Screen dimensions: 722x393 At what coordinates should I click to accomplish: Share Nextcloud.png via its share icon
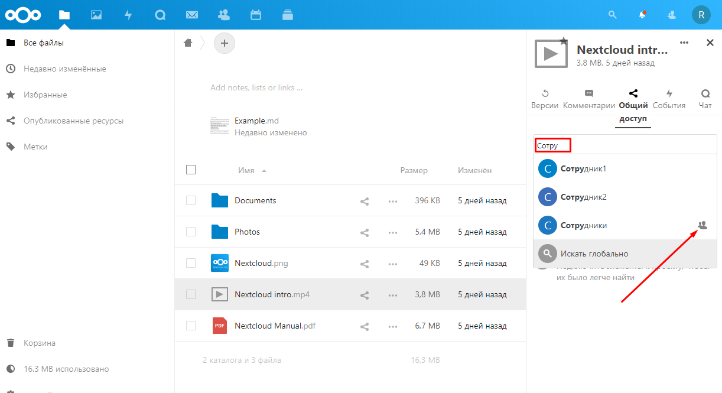pos(365,264)
